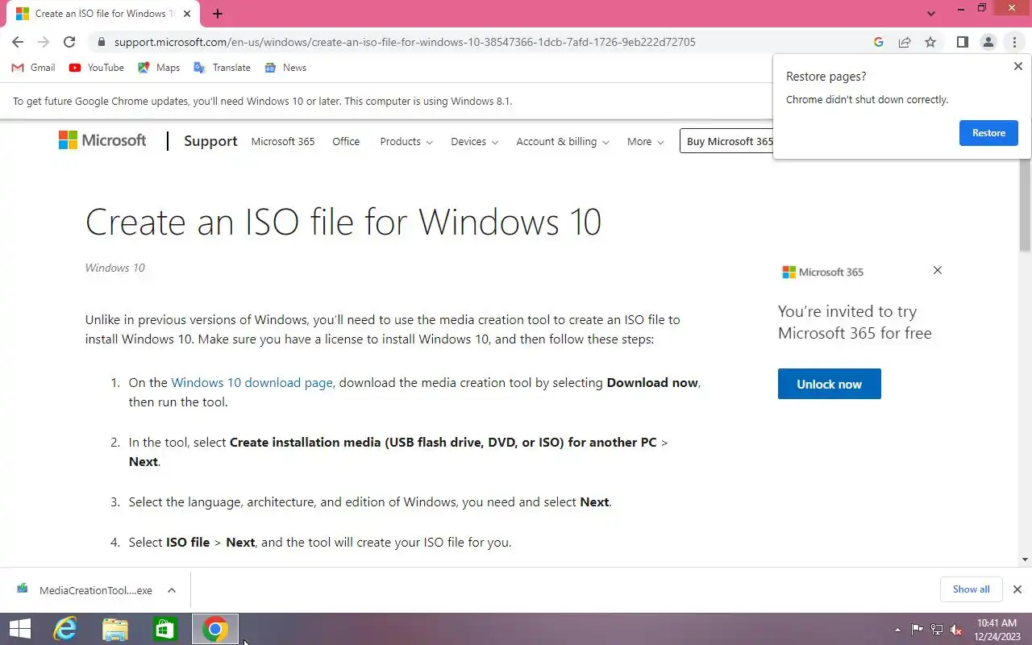This screenshot has height=645, width=1032.
Task: Open the Maps bookmark
Action: tap(159, 68)
